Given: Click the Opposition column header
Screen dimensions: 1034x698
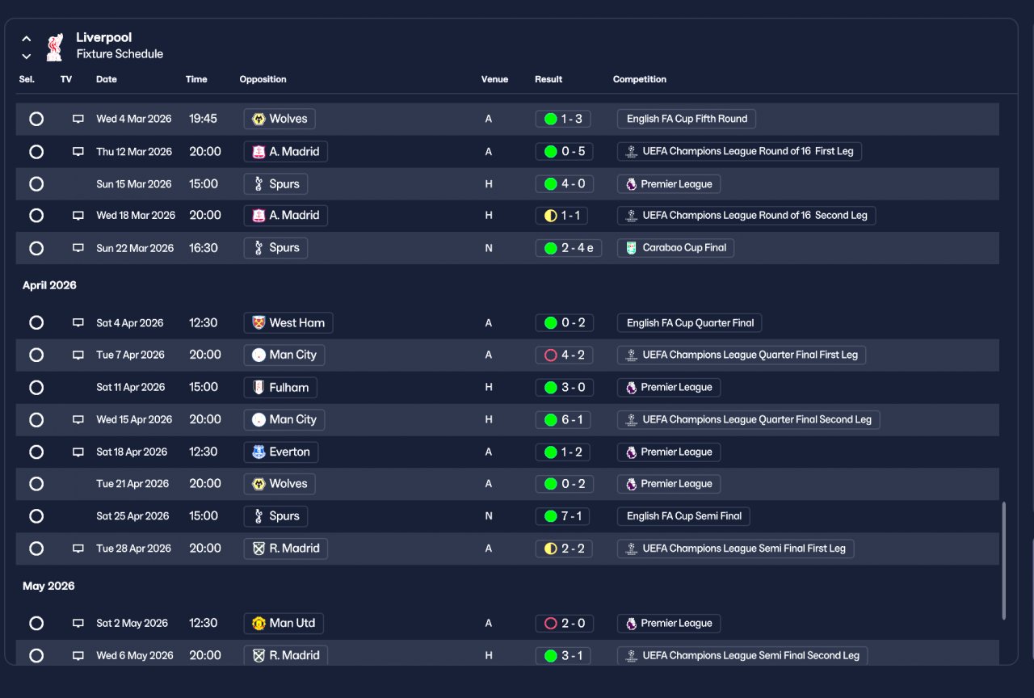Looking at the screenshot, I should [263, 79].
